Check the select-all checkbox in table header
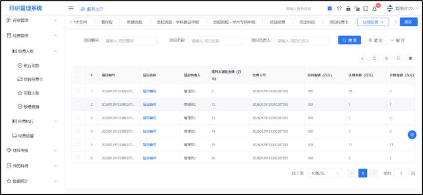This screenshot has width=423, height=195. pyautogui.click(x=78, y=75)
